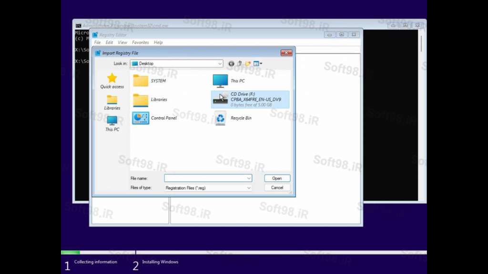Click the Open button
The width and height of the screenshot is (488, 274).
pyautogui.click(x=277, y=178)
